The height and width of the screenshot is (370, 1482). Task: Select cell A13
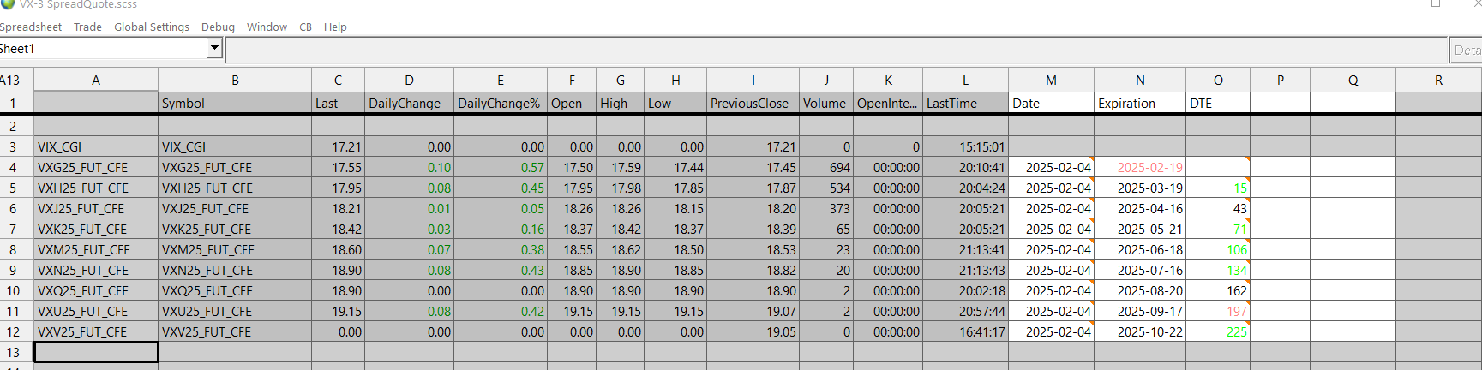(x=96, y=352)
